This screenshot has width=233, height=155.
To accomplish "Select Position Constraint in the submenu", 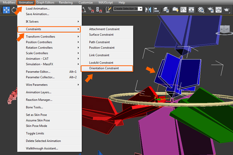I will pos(107,48).
